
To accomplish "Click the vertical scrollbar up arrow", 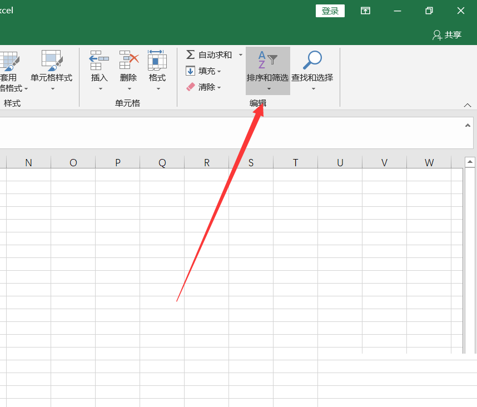I will point(470,162).
